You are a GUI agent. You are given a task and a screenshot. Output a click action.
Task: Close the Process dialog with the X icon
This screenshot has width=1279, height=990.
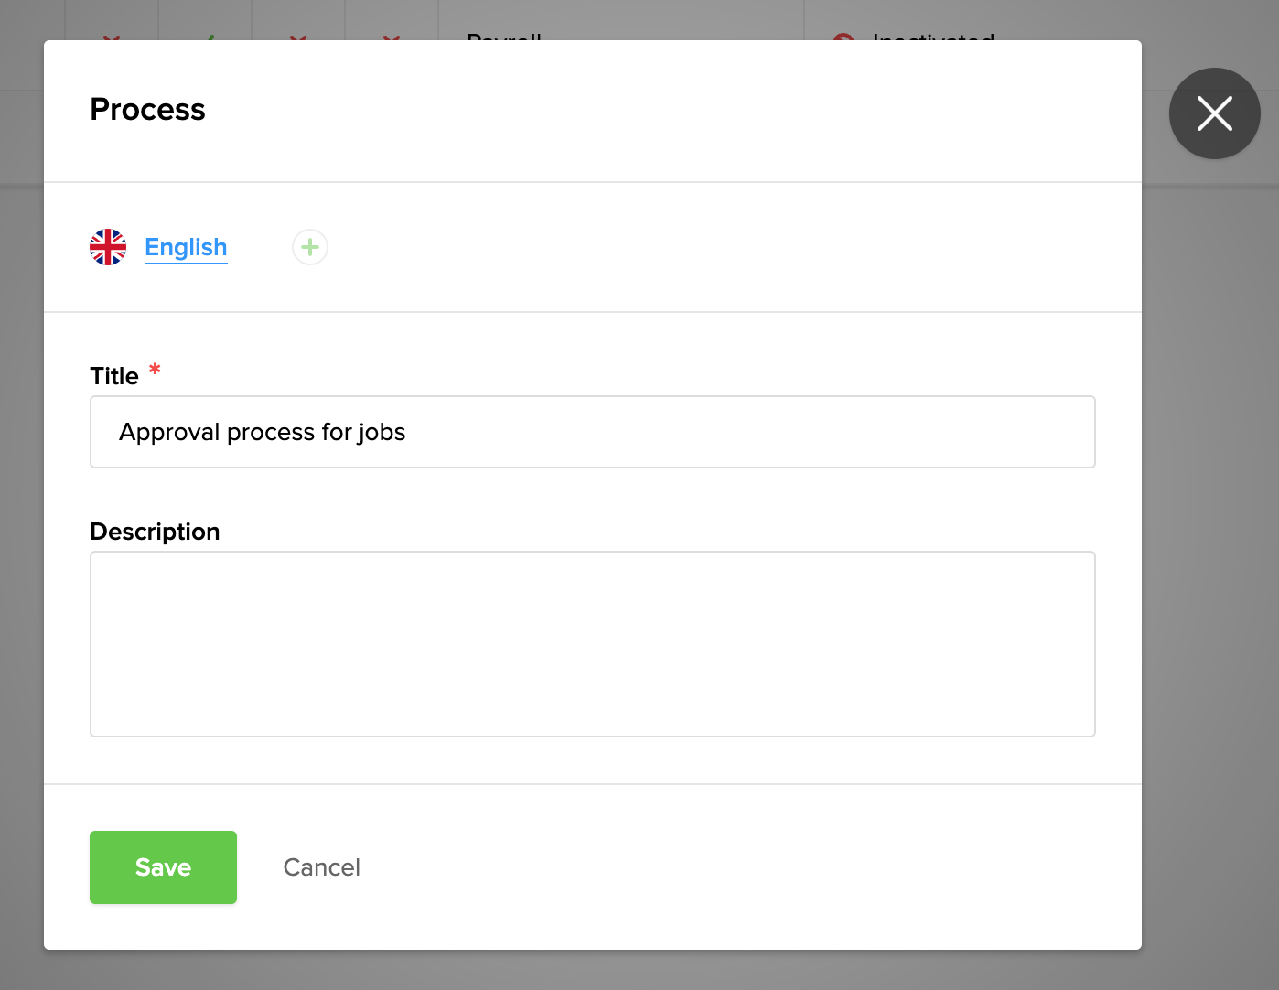point(1214,113)
